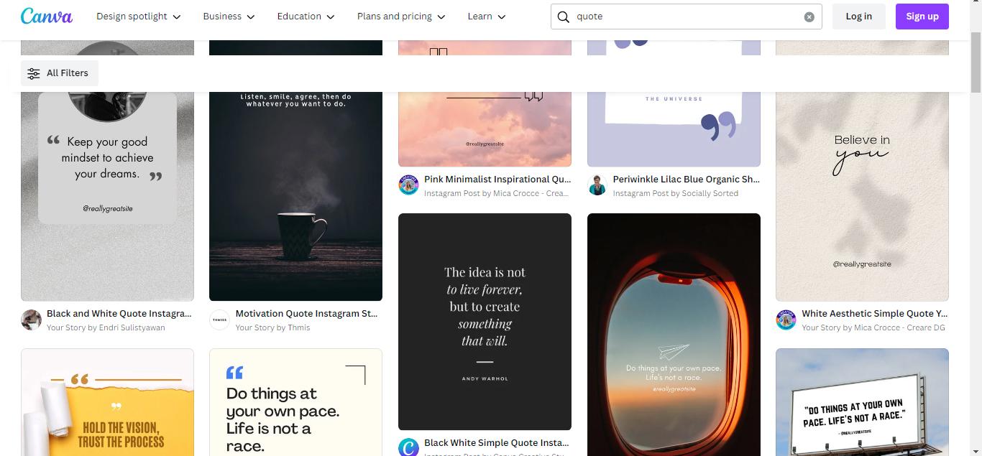Click the filter sliders icon in All Filters
This screenshot has height=456, width=982.
34,73
